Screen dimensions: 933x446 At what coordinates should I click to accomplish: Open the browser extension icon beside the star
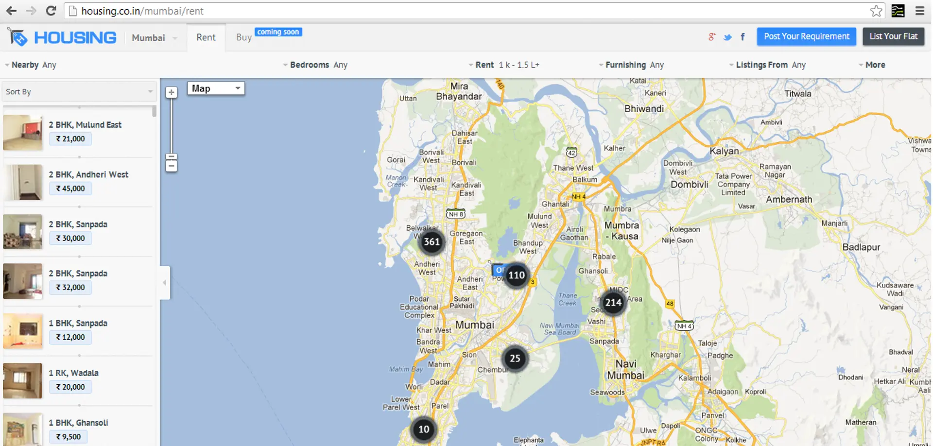click(898, 11)
